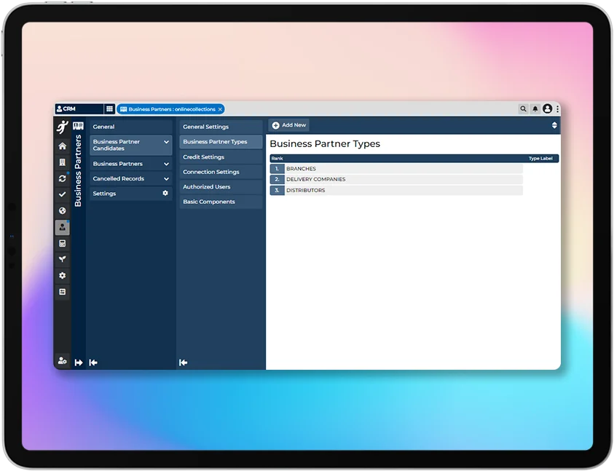Image resolution: width=614 pixels, height=471 pixels.
Task: Click the plant sprout icon in sidebar
Action: 63,259
